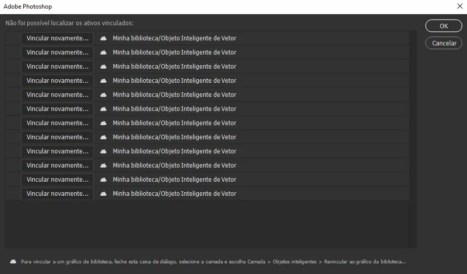Click Vincular novamente in the seventh row
Viewport: 467px width, 274px height.
click(57, 123)
